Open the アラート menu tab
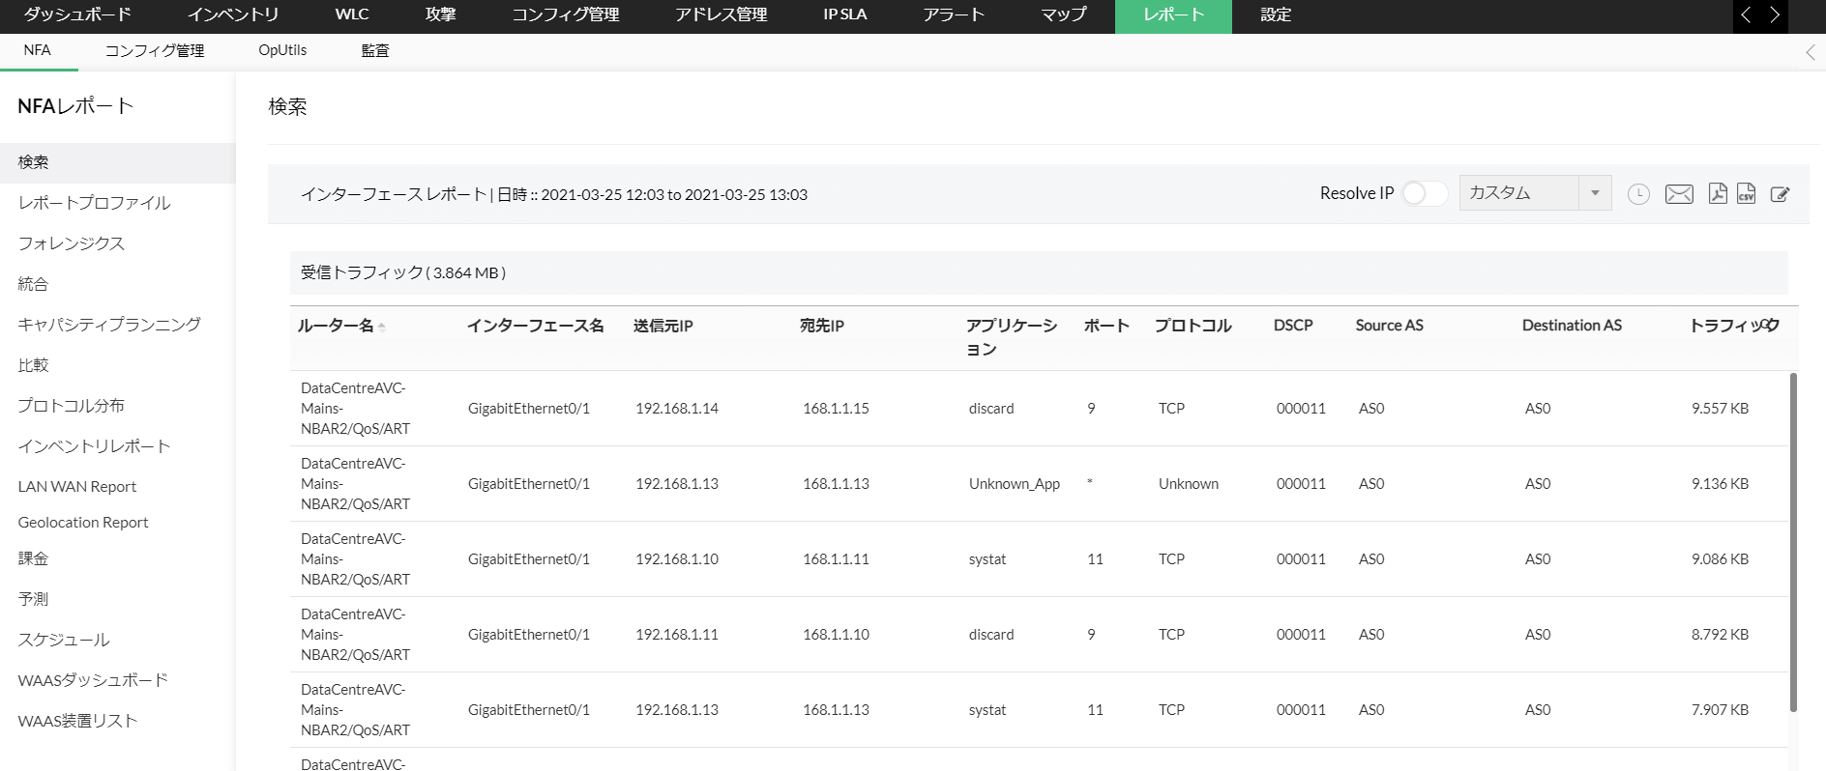Screen dimensions: 1826x771 coord(953,14)
